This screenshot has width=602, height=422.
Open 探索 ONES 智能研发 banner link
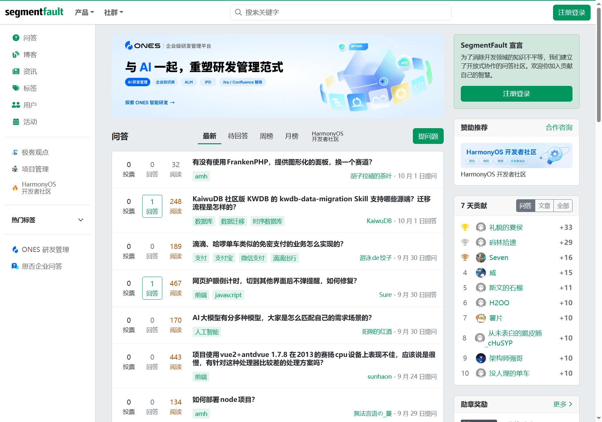[150, 103]
